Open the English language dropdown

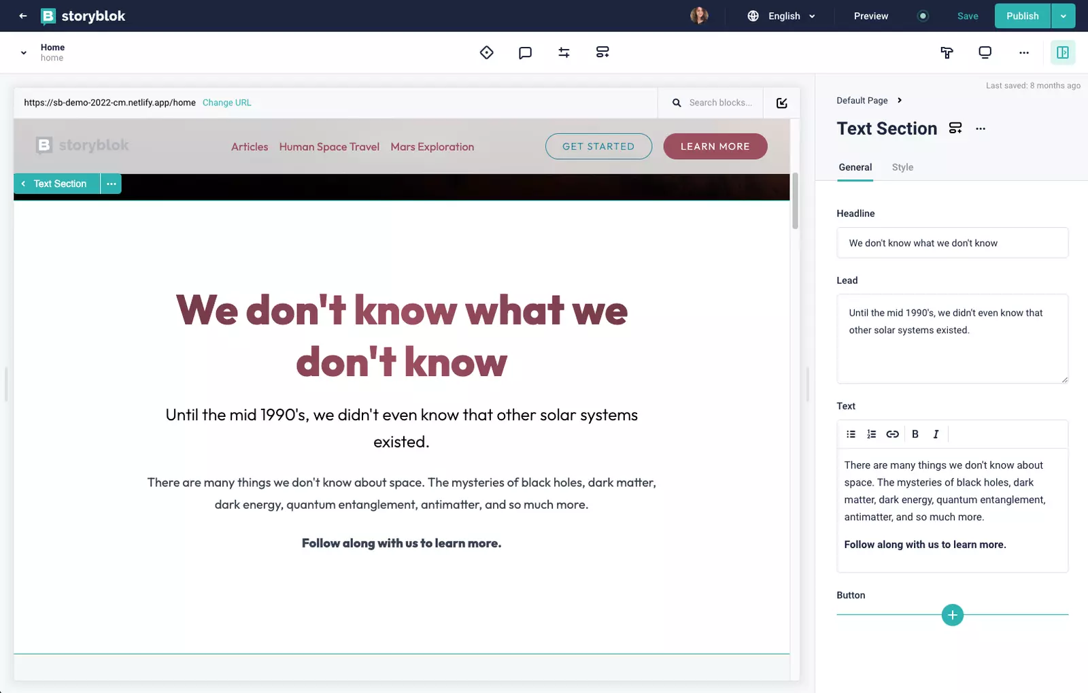(781, 16)
